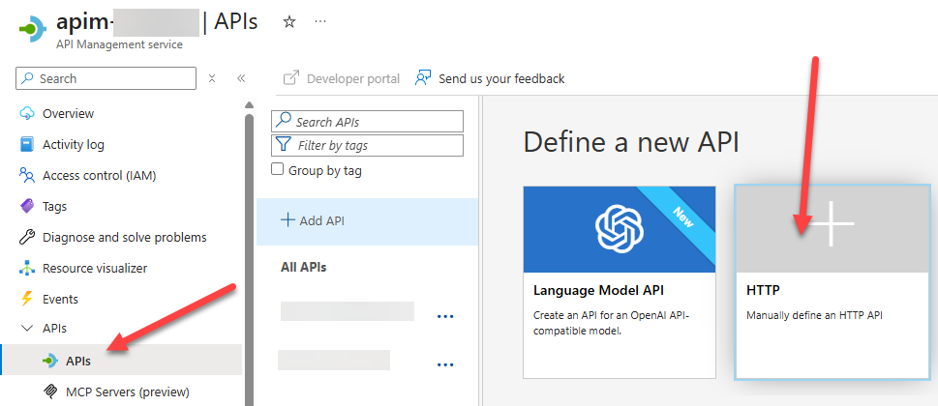938x406 pixels.
Task: Click Send us your feedback
Action: (x=501, y=79)
